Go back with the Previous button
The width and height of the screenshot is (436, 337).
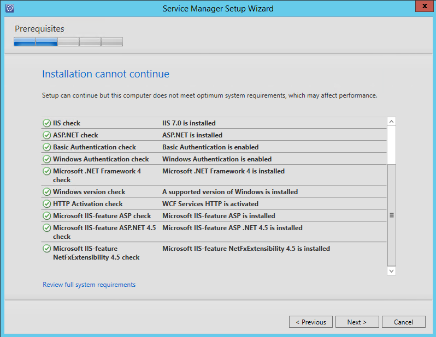310,322
